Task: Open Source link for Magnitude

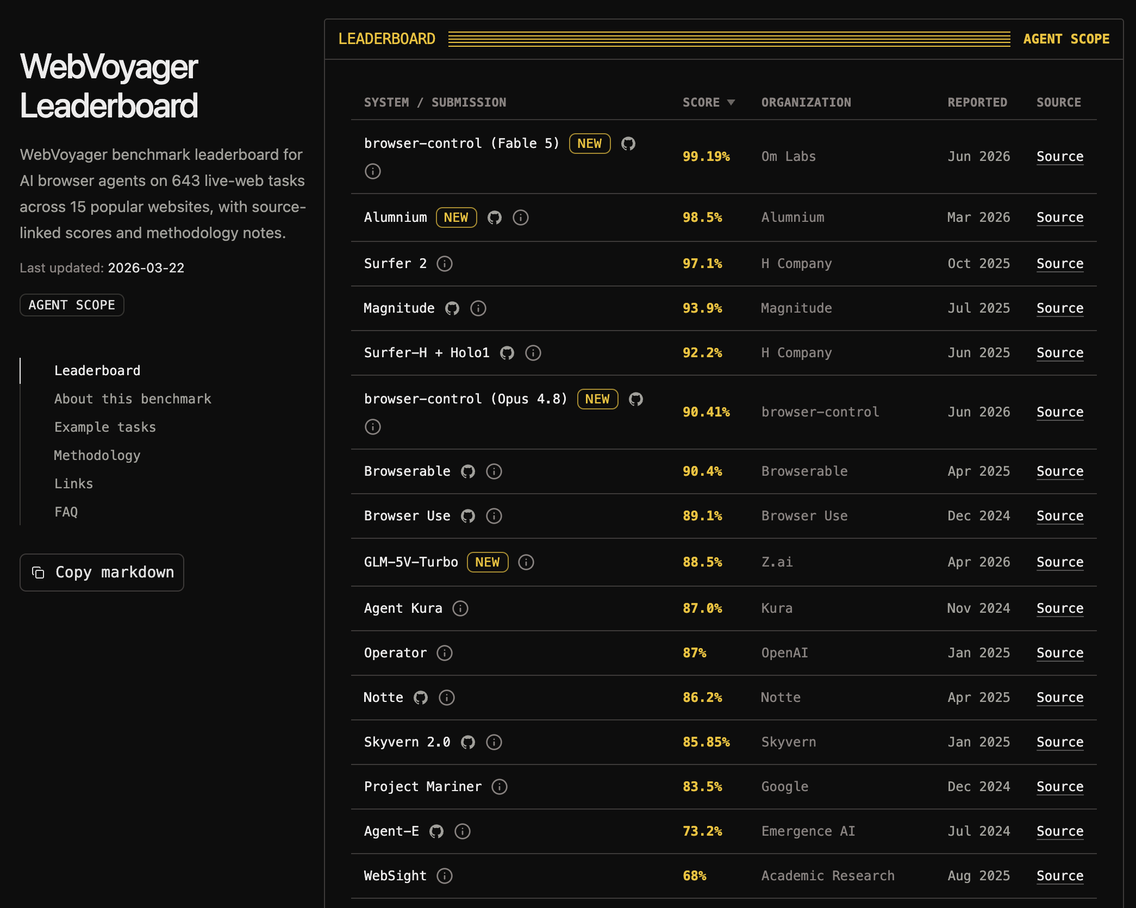Action: [1060, 308]
